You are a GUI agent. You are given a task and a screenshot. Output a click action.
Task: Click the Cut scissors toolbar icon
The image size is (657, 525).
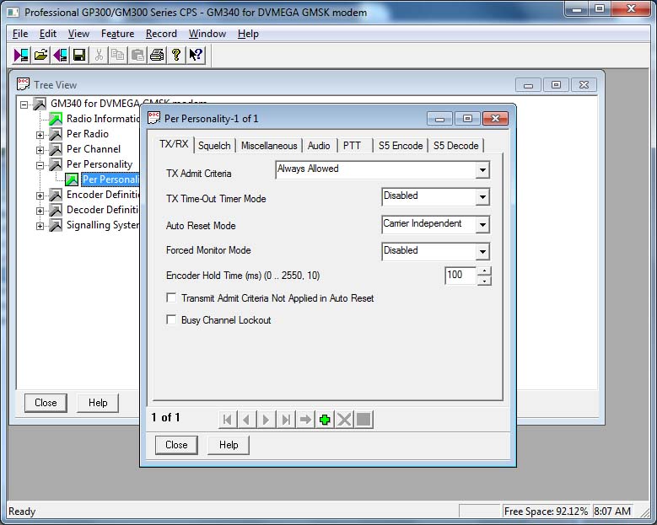coord(99,55)
